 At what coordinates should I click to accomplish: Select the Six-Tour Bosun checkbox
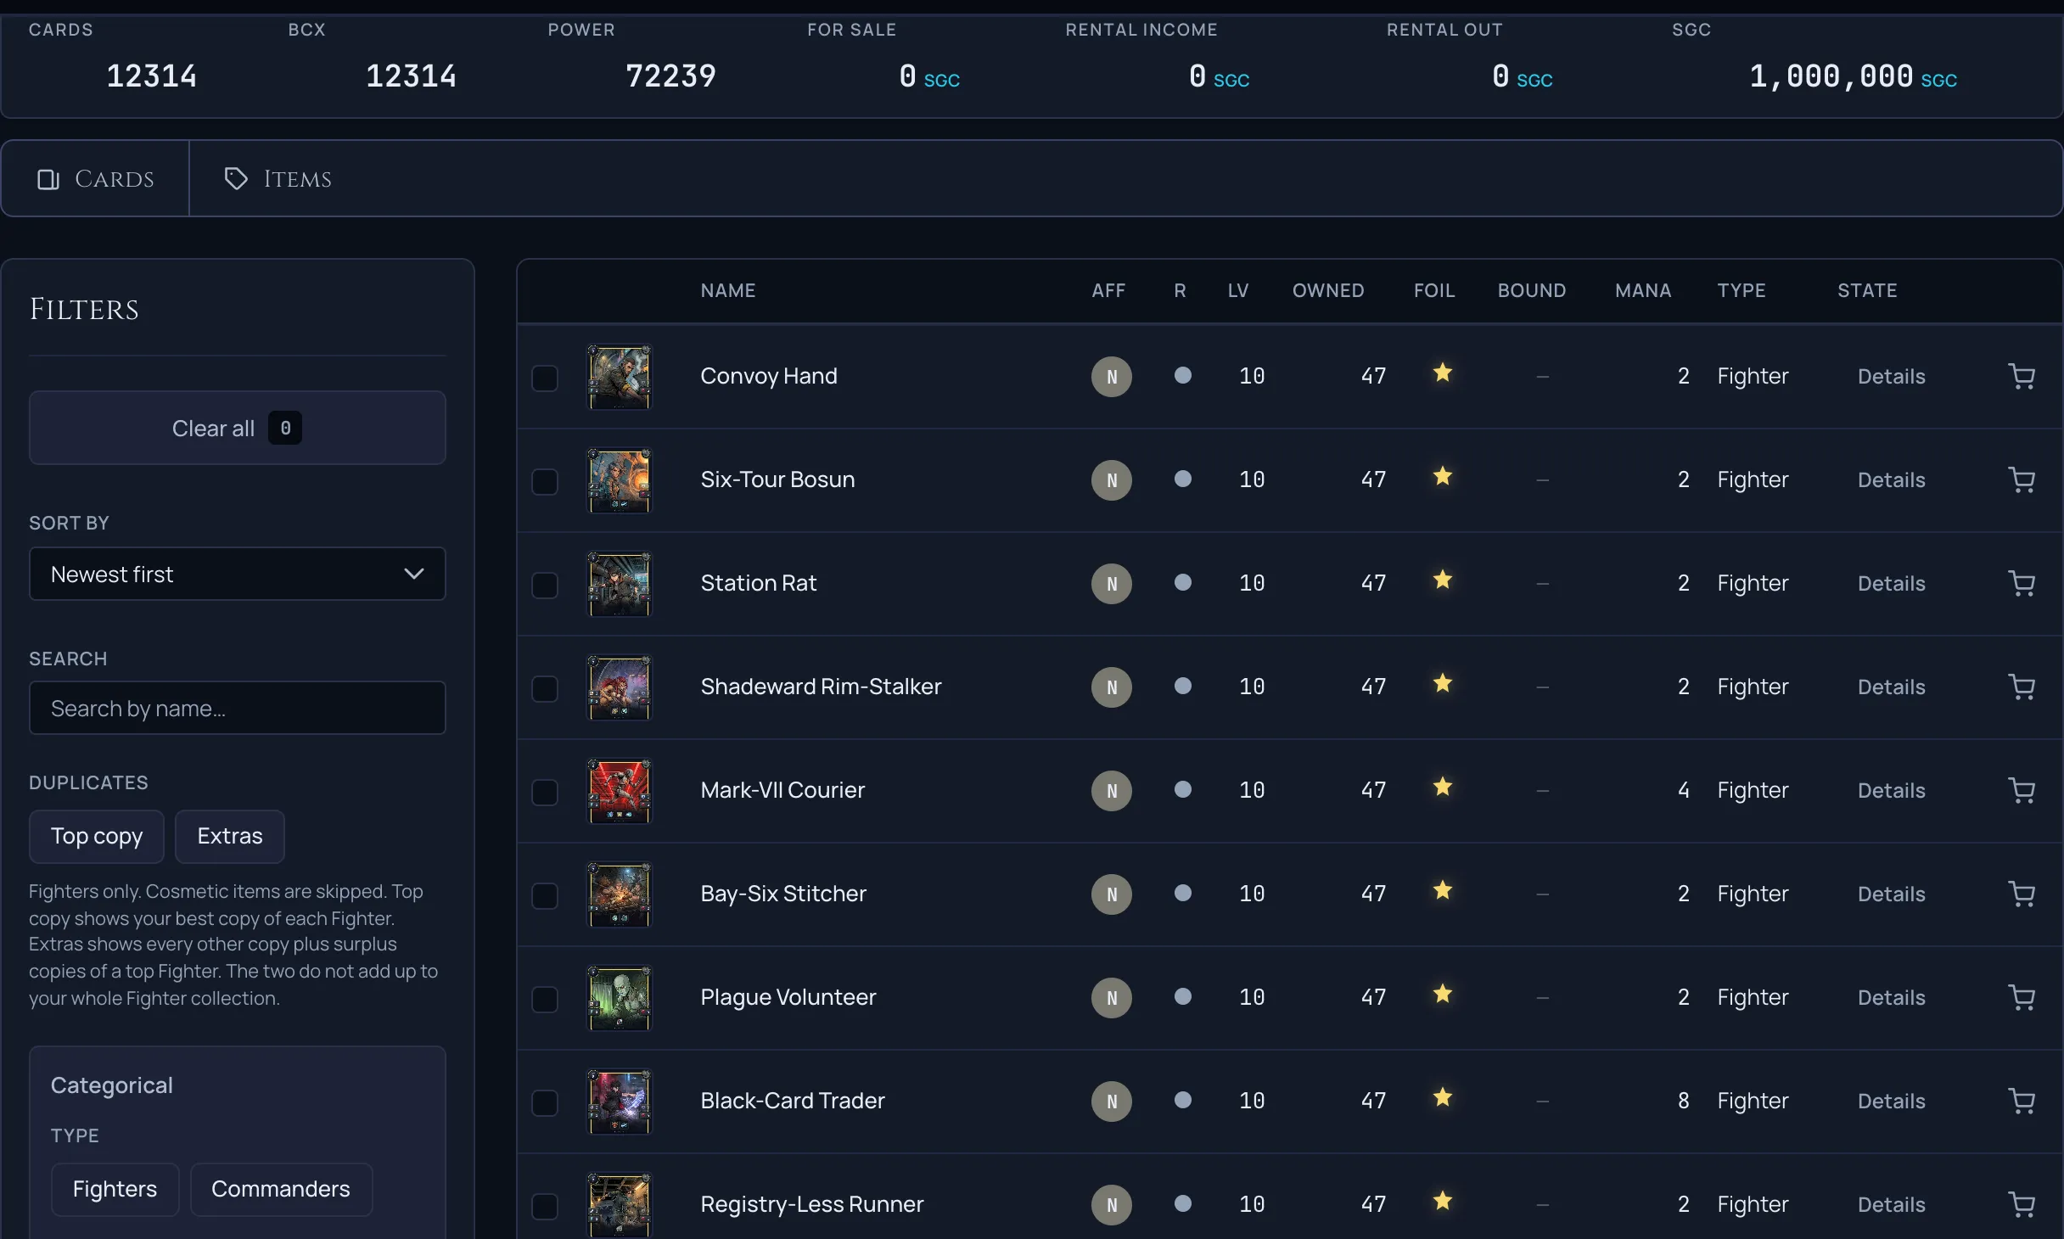(x=545, y=481)
